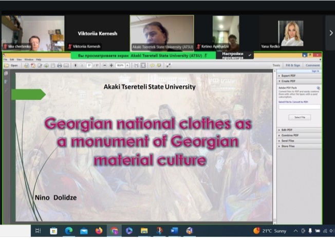This screenshot has height=240, width=335.
Task: Open the Window menu
Action: click(29, 60)
